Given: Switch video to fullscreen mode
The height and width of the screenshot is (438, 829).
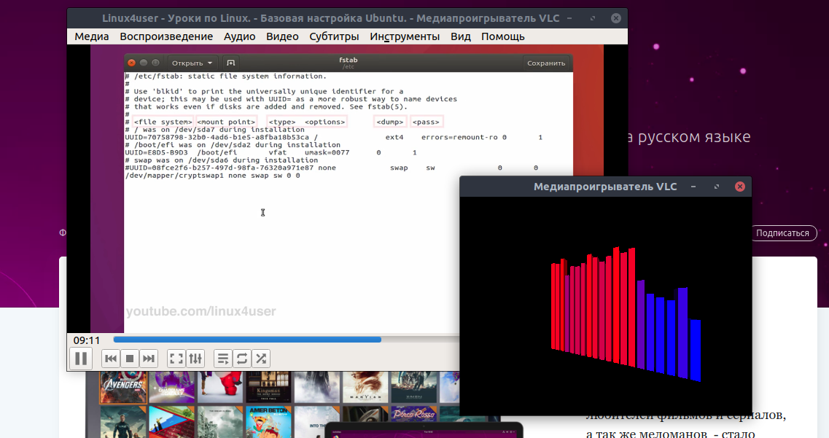Looking at the screenshot, I should [x=176, y=358].
